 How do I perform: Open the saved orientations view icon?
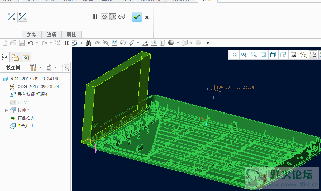283,55
